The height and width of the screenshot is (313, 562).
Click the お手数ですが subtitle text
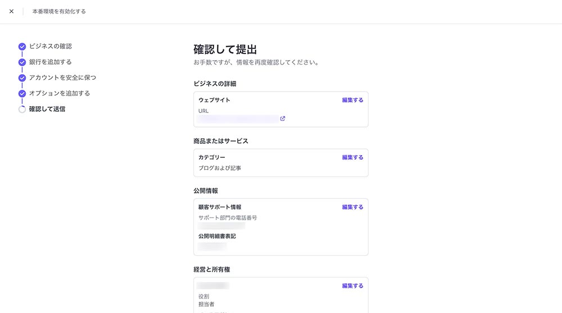tap(256, 62)
